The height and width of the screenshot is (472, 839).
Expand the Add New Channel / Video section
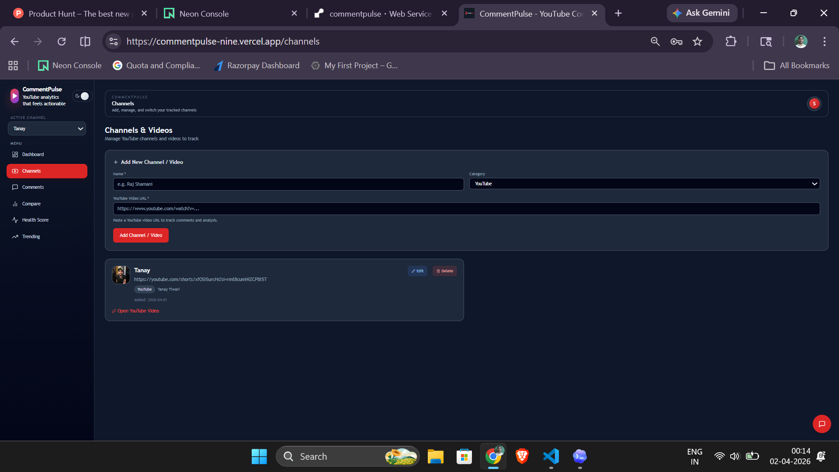(x=148, y=162)
